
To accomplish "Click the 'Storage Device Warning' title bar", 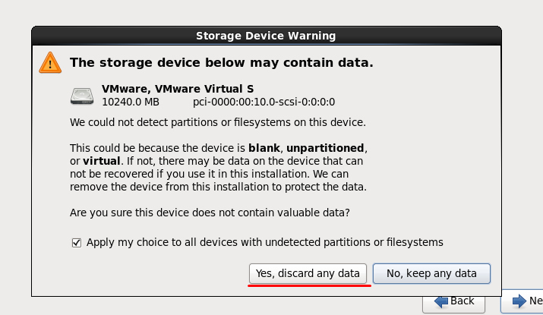I will (x=266, y=35).
